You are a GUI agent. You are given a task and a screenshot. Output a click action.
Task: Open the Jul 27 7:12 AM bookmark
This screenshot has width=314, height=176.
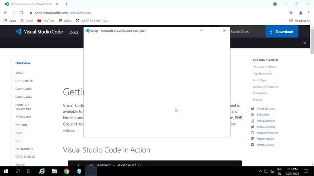click(x=92, y=21)
